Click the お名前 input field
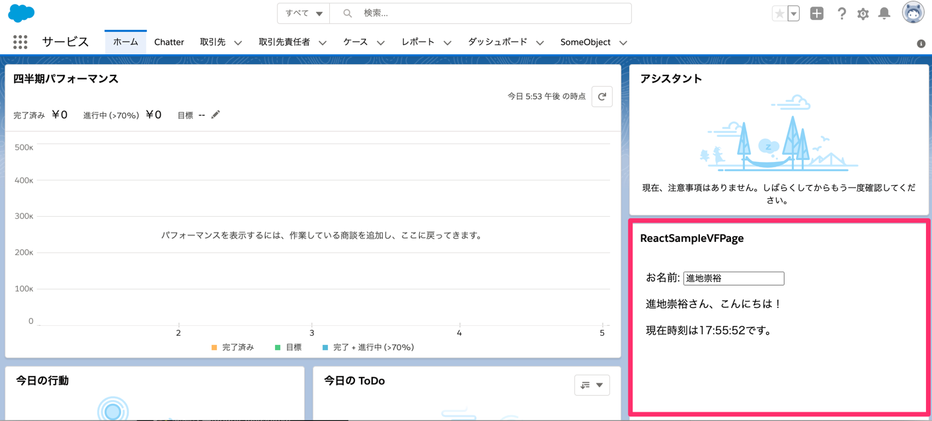Viewport: 932px width, 421px height. coord(733,278)
